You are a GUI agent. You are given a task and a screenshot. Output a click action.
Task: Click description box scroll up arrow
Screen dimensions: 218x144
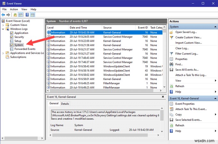coord(162,108)
